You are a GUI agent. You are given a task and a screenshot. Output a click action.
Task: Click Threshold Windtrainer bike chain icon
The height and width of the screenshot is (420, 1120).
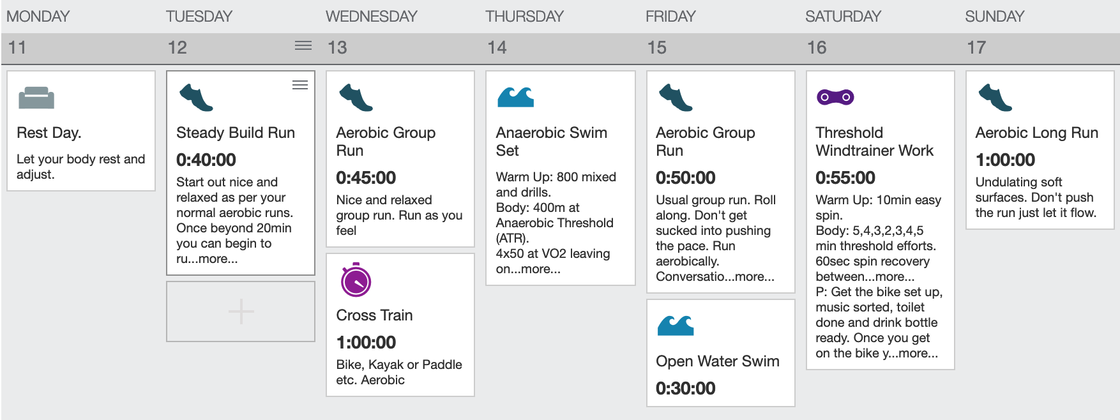tap(835, 97)
